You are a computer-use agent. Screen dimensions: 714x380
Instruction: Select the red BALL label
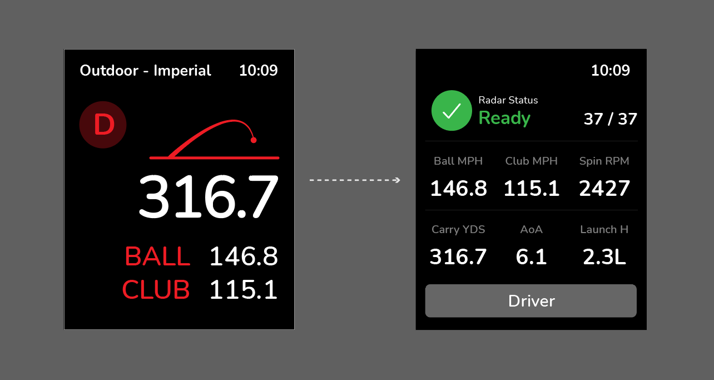[x=157, y=256]
